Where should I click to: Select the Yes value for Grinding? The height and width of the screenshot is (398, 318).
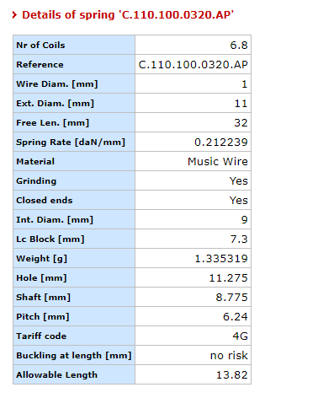coord(239,181)
